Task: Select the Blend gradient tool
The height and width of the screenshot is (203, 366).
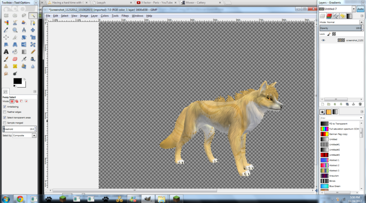Action: coord(24,52)
